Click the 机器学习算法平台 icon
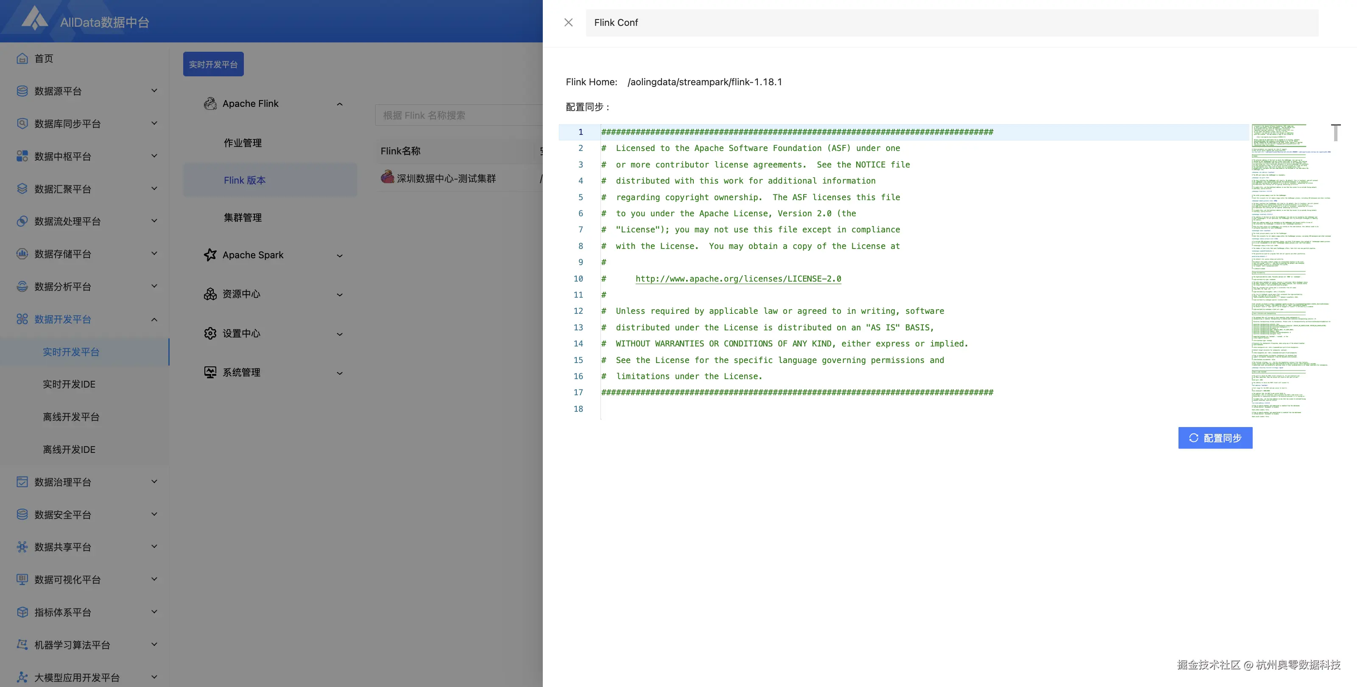The width and height of the screenshot is (1357, 687). [x=22, y=645]
